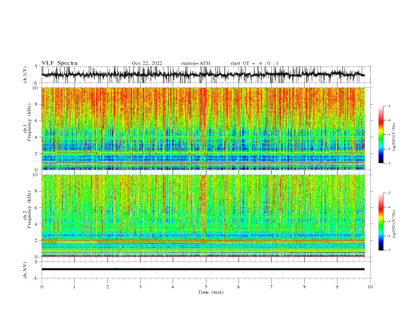Image resolution: width=417 pixels, height=322 pixels.
Task: Click the date "Oct. 22, 2022"
Action: click(147, 63)
